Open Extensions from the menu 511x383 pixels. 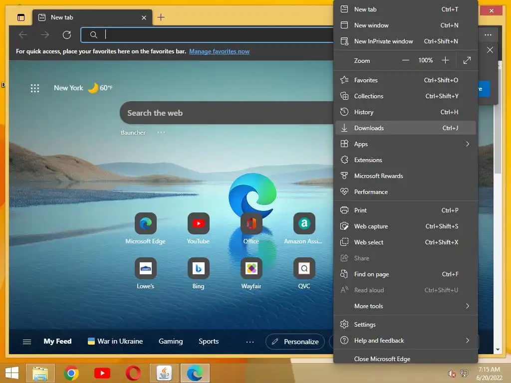click(405, 160)
